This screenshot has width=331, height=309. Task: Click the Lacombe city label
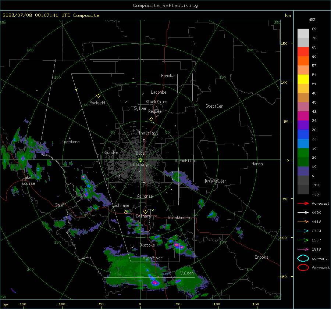click(x=159, y=92)
